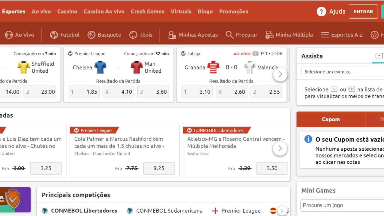Click the Valencia white jersey icon
Viewport: 384px width, 216px height.
click(250, 67)
